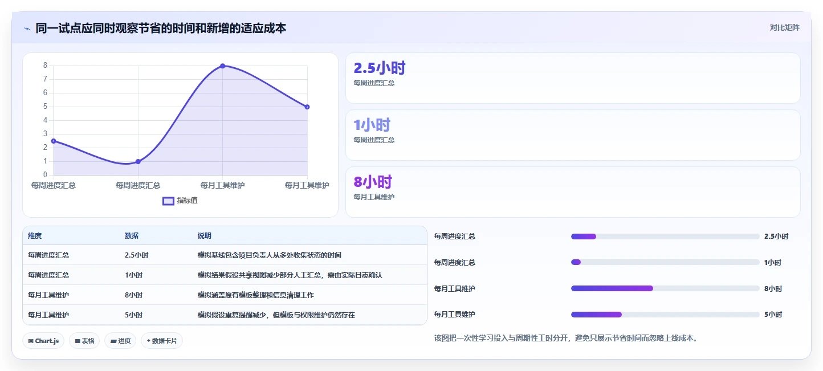Click the progress bar labeled 5小时
The width and height of the screenshot is (823, 371).
665,315
